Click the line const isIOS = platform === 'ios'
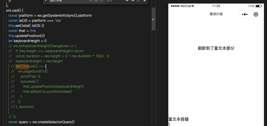This screenshot has height=126, width=267. (35, 21)
